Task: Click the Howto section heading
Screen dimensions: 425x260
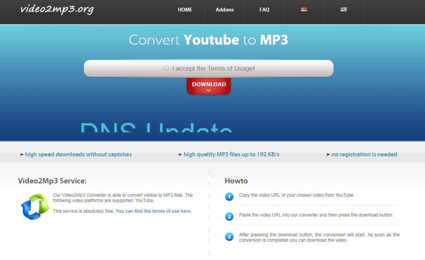Action: [236, 181]
